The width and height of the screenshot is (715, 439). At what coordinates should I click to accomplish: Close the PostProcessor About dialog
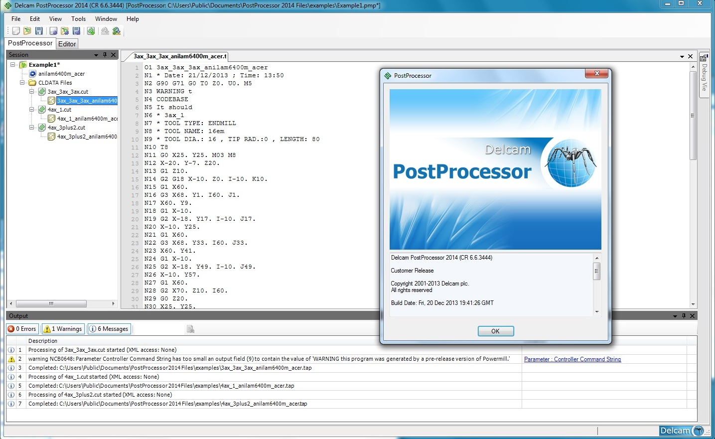(x=596, y=73)
